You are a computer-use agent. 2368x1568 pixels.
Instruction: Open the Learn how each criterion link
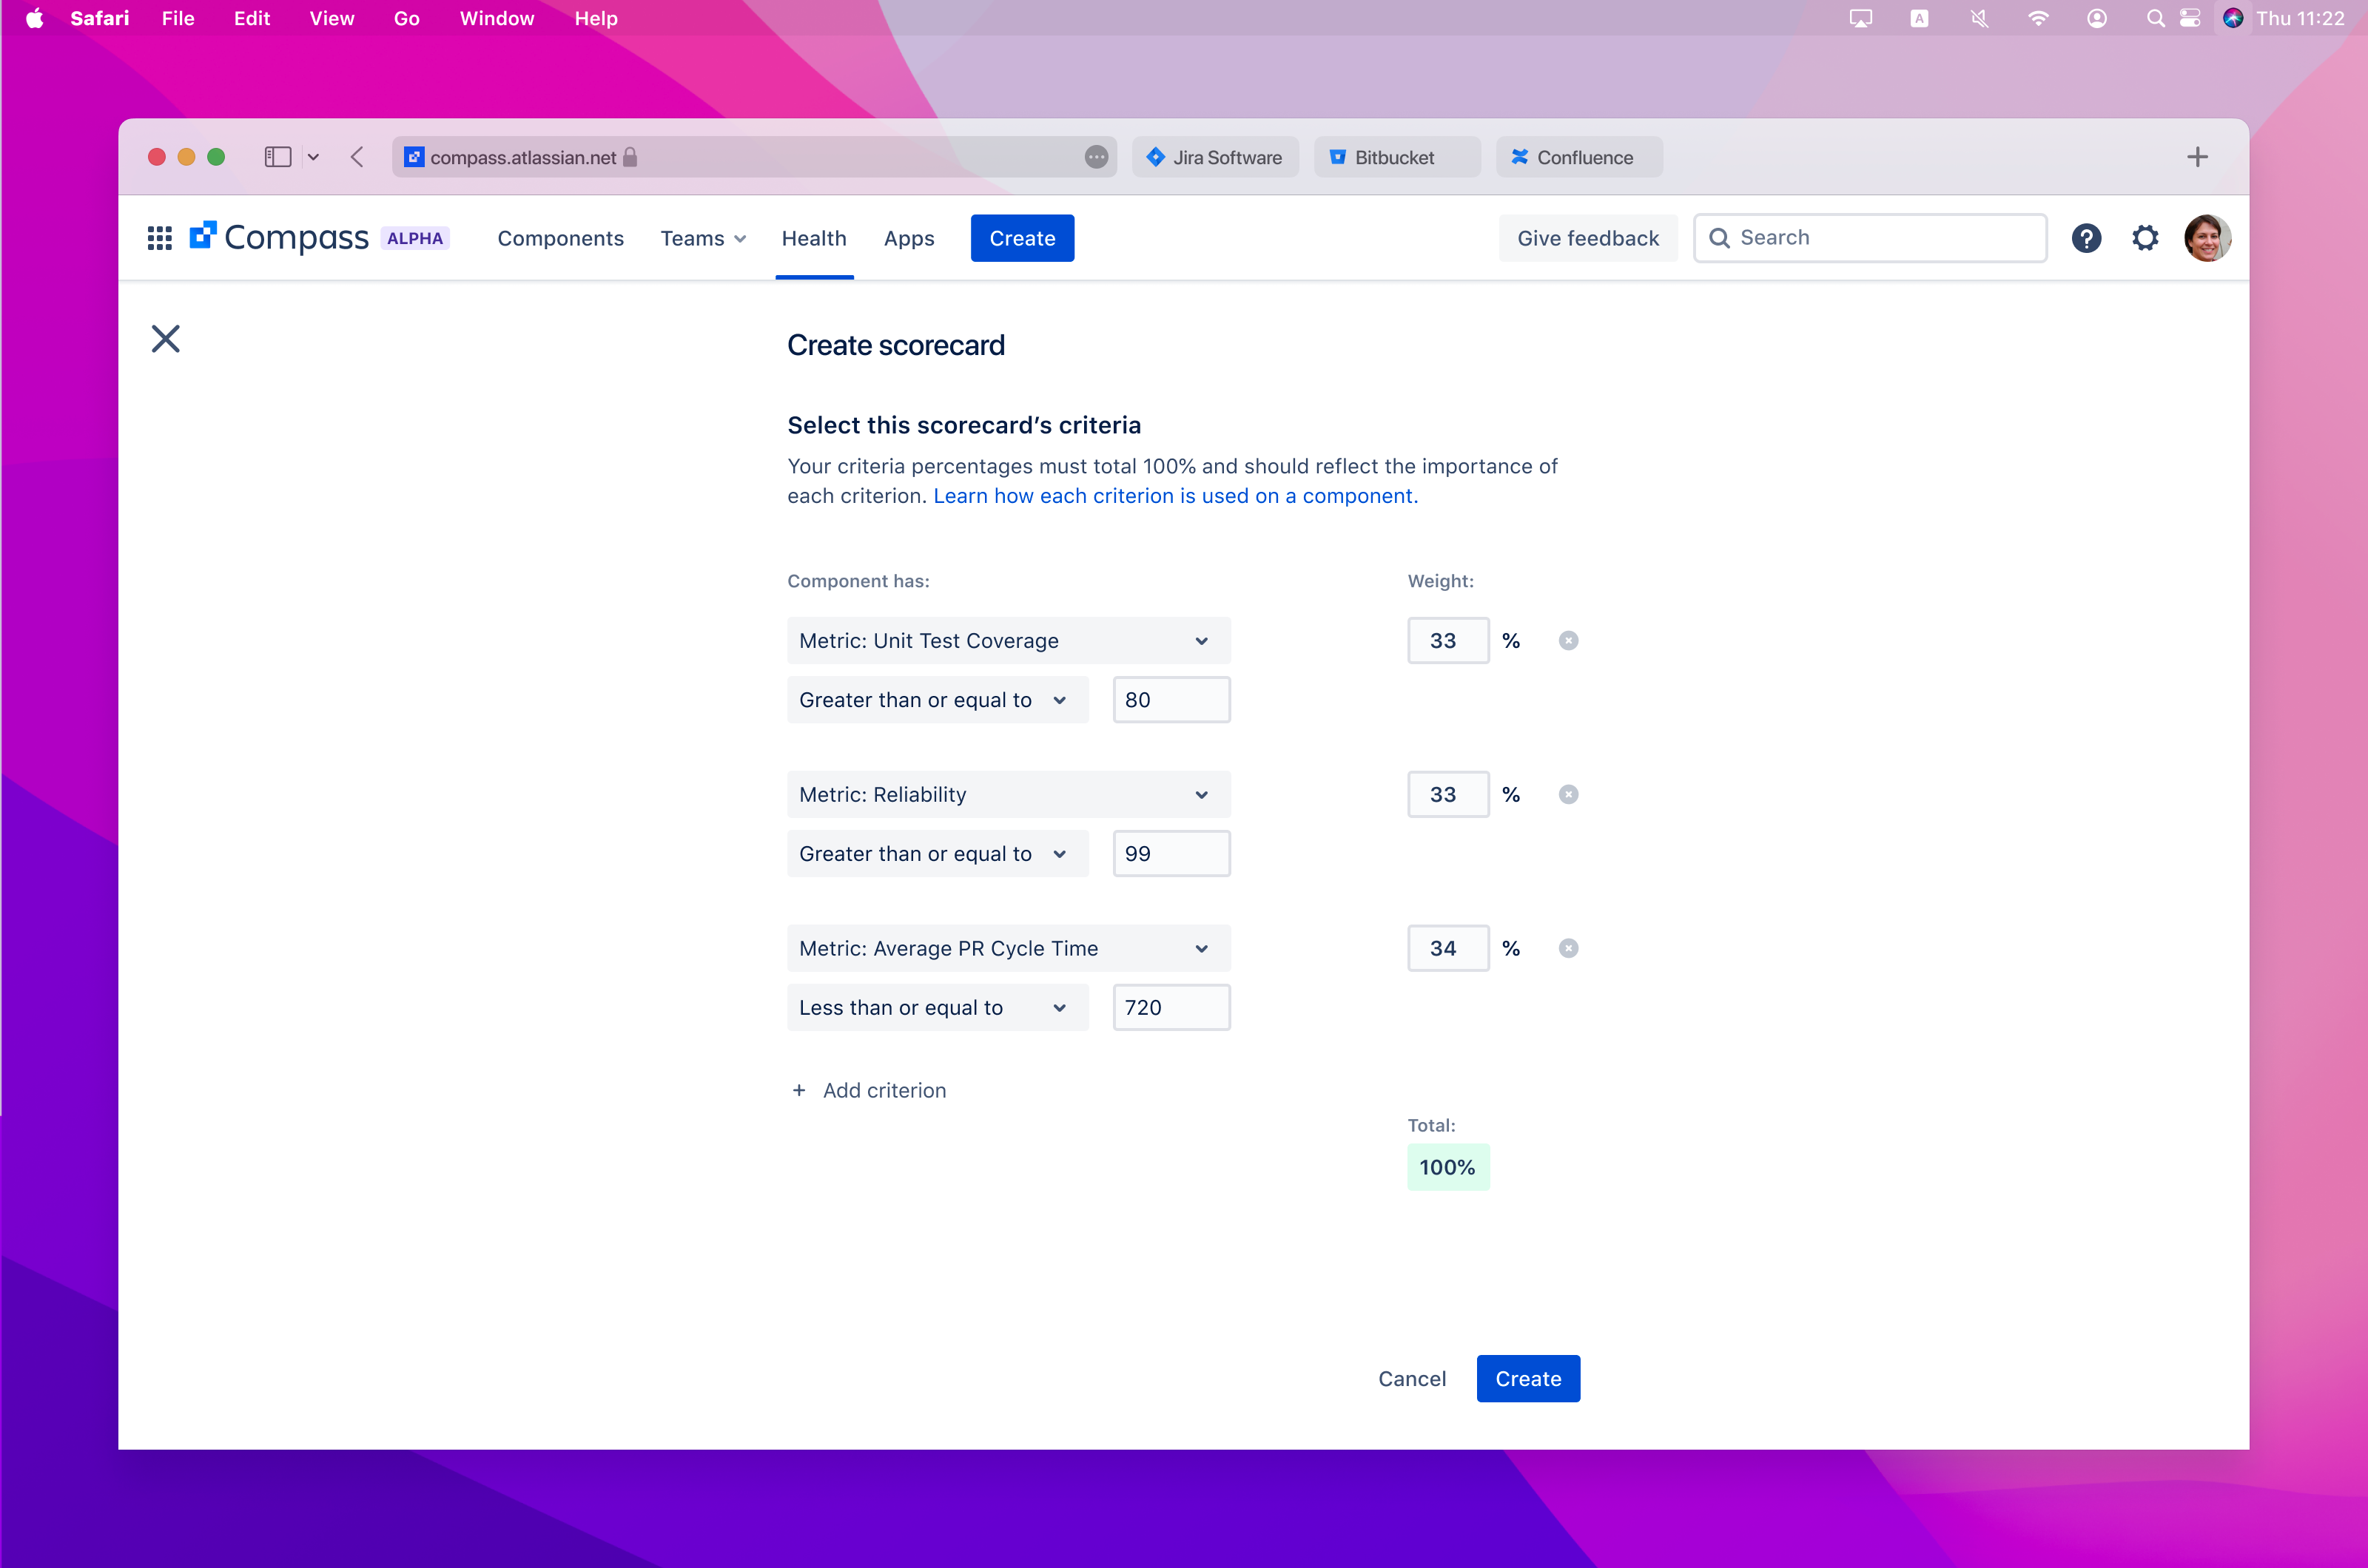tap(1176, 496)
